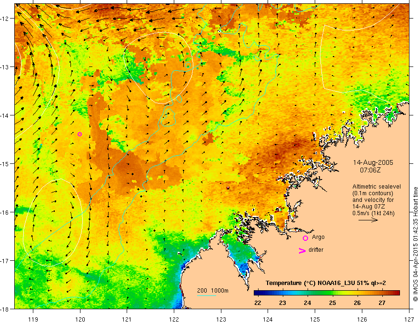
Task: Click the time text 07:06Z
Action: (x=370, y=170)
